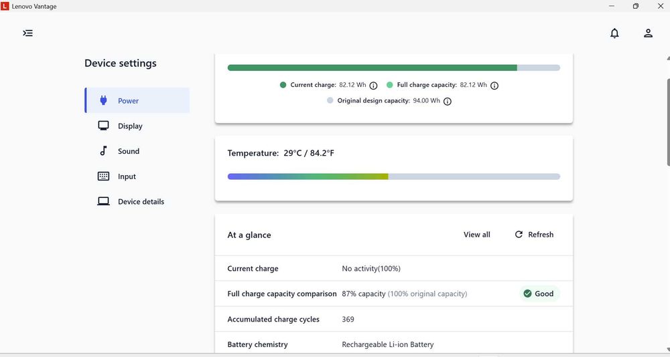Click info icon next to Current charge
The height and width of the screenshot is (357, 670).
(373, 86)
